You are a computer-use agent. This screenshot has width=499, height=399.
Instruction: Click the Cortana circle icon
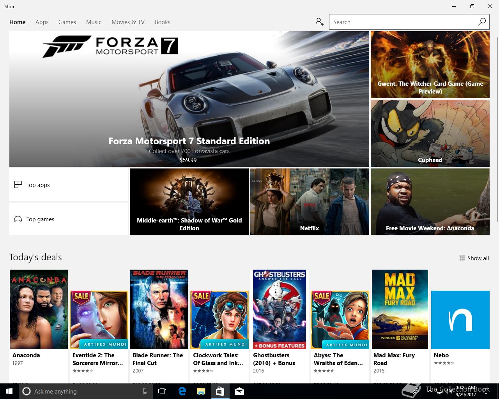pyautogui.click(x=27, y=391)
